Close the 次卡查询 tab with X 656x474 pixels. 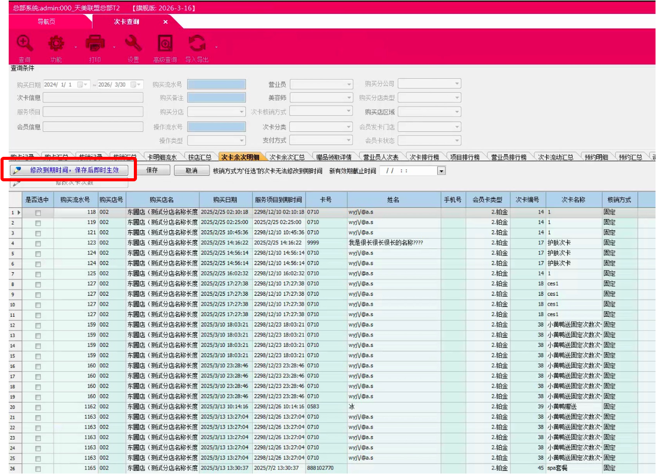(x=166, y=22)
